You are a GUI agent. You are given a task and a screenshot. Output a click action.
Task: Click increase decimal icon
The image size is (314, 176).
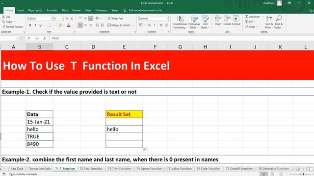coord(161,25)
